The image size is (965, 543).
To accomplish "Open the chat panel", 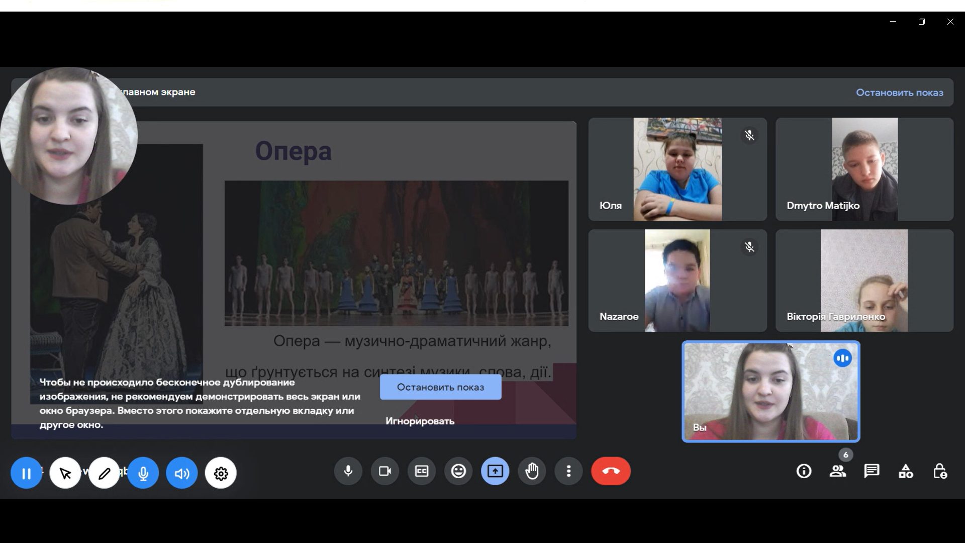I will [872, 471].
